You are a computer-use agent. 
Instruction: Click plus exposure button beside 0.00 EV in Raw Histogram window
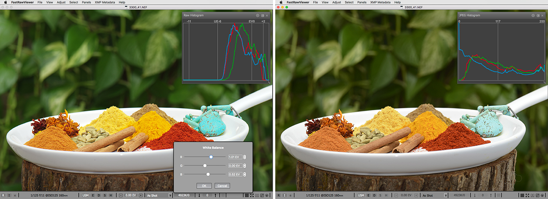141,195
